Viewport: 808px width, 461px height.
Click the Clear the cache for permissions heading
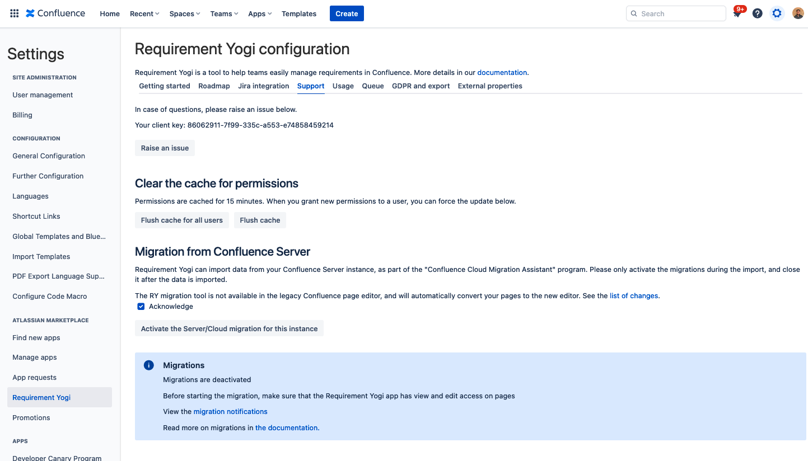click(x=217, y=184)
